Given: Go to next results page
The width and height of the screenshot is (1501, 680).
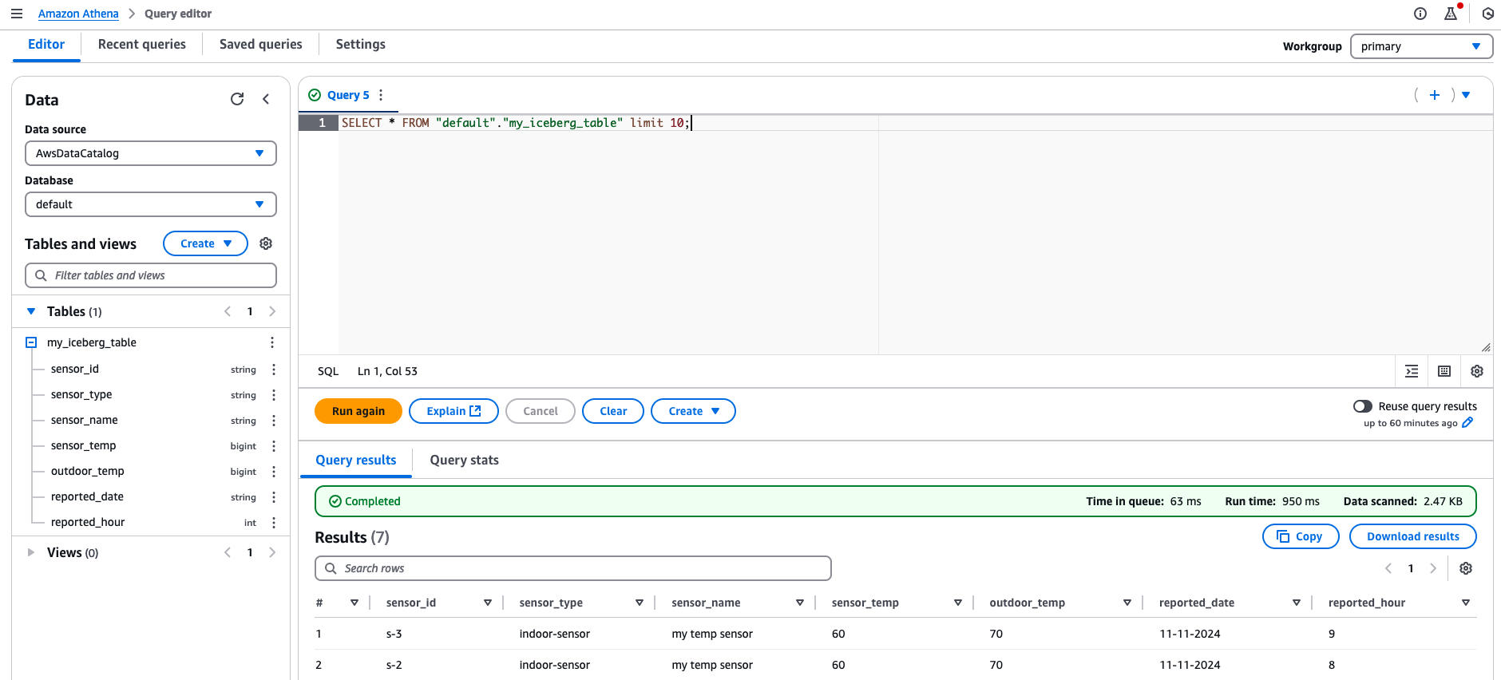Looking at the screenshot, I should pyautogui.click(x=1433, y=568).
